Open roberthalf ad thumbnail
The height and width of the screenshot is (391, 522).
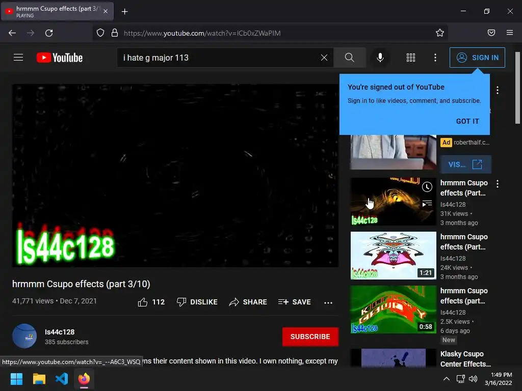[x=393, y=152]
